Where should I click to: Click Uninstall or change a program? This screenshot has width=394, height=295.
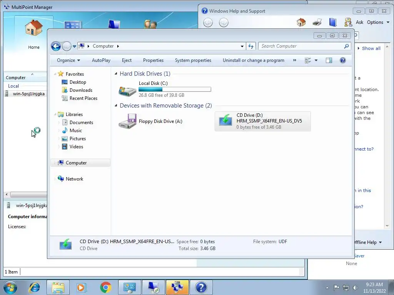pyautogui.click(x=253, y=60)
